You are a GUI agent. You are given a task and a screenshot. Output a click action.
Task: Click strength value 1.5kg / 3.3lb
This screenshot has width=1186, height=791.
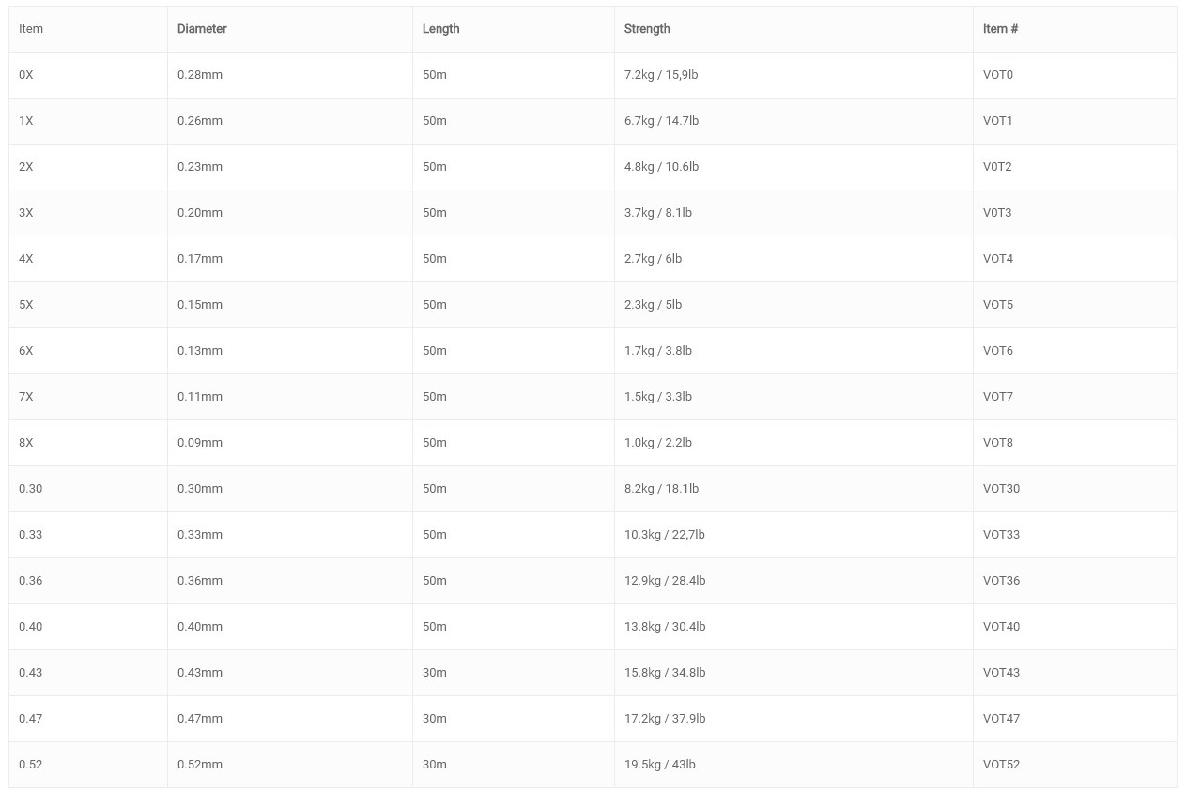tap(658, 397)
